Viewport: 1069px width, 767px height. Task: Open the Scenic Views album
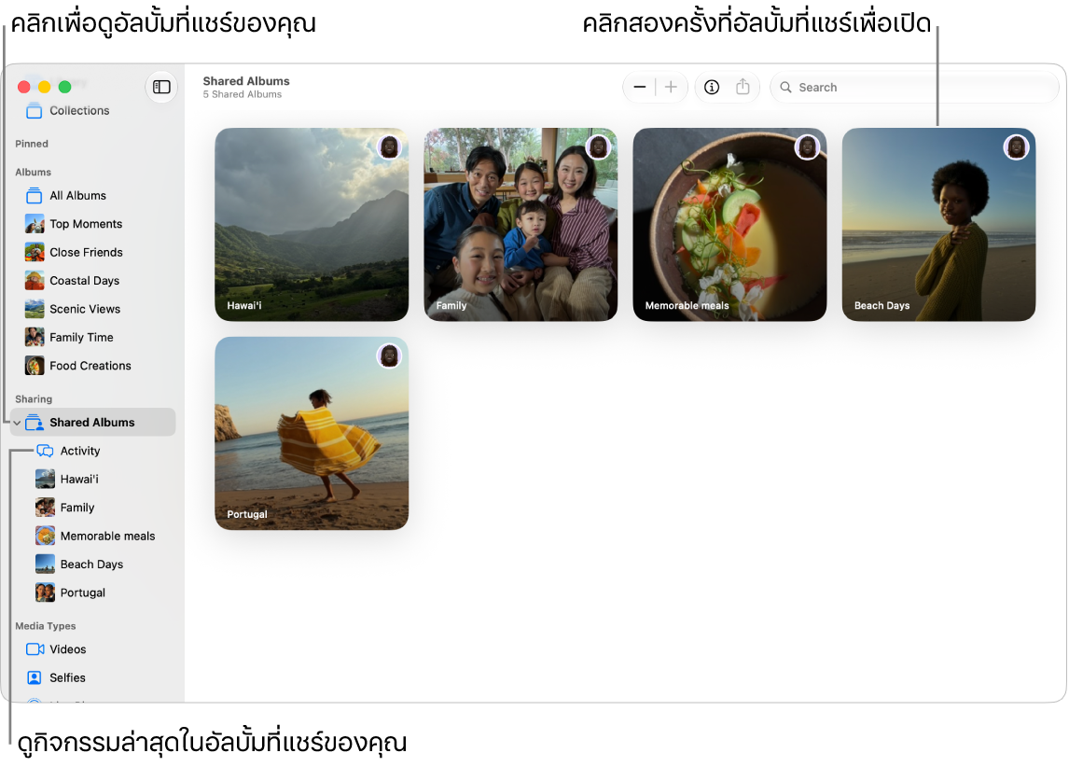(x=92, y=310)
